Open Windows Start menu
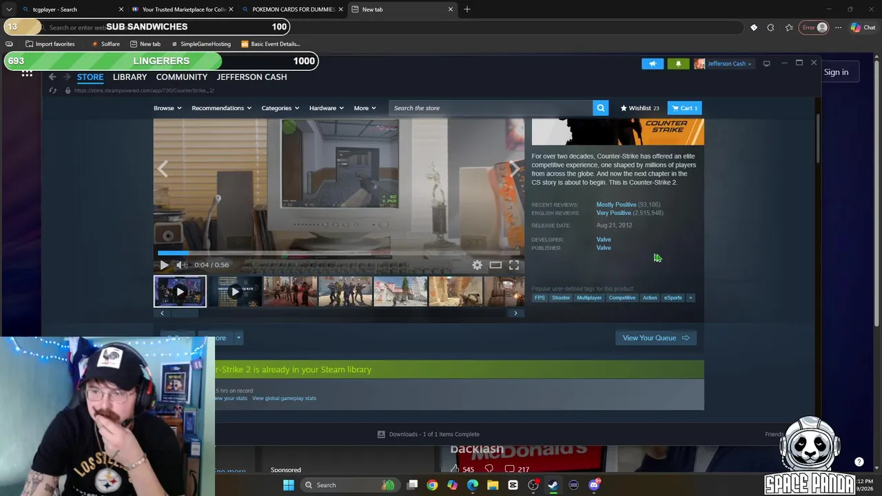Screen dimensions: 882x496 [289, 485]
